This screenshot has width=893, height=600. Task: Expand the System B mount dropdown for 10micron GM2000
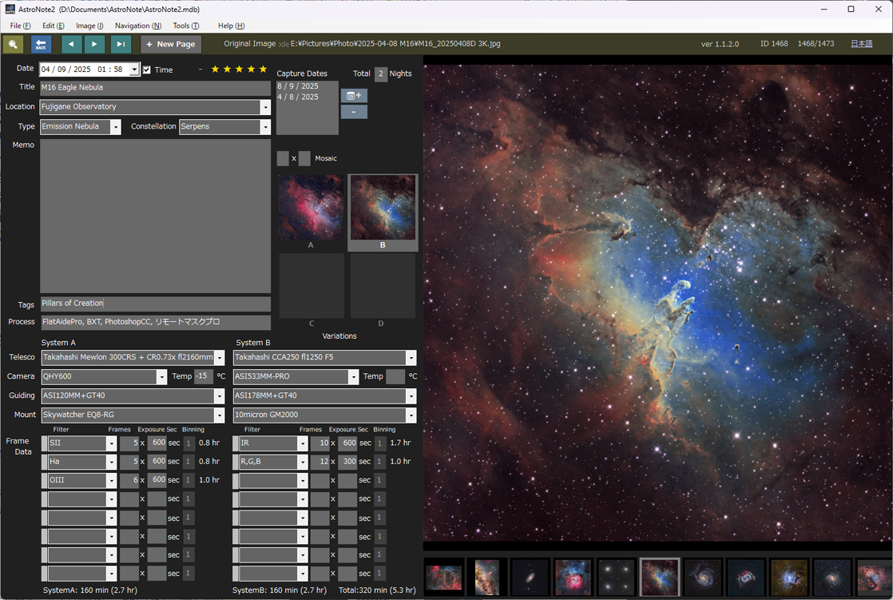411,415
